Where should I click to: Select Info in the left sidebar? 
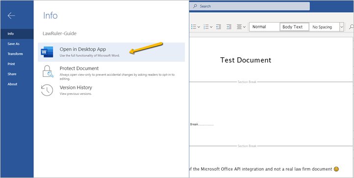click(x=17, y=34)
